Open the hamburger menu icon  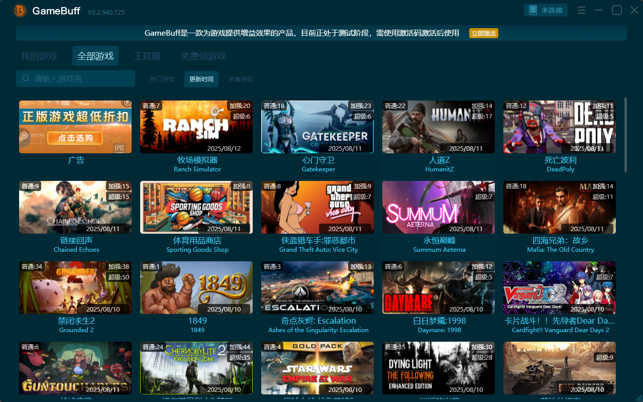pos(581,10)
